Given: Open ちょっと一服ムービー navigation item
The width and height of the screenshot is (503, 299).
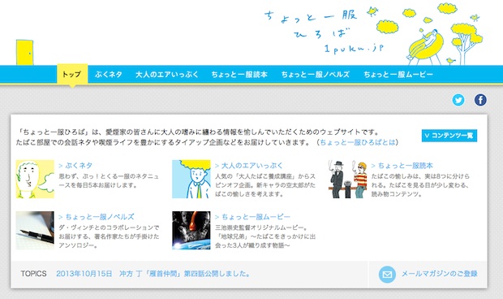Looking at the screenshot, I should [398, 75].
